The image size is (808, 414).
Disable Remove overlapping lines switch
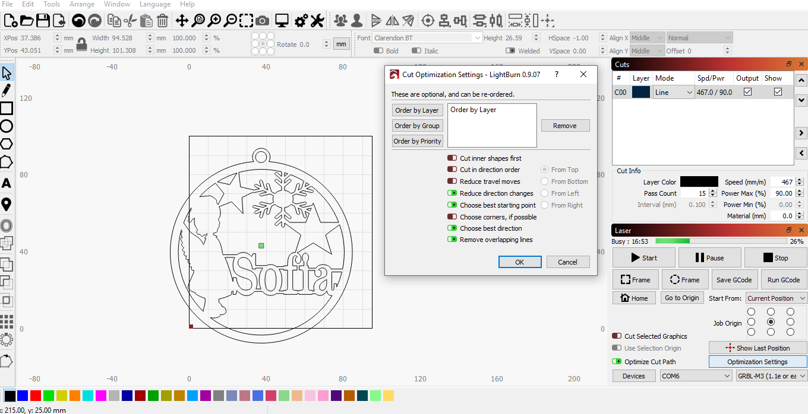(452, 240)
